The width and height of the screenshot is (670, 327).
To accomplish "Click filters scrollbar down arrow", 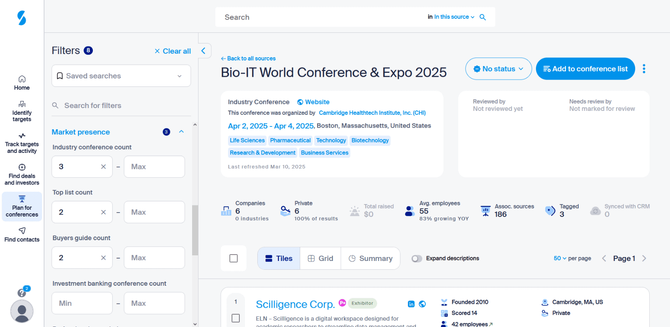I will [195, 324].
